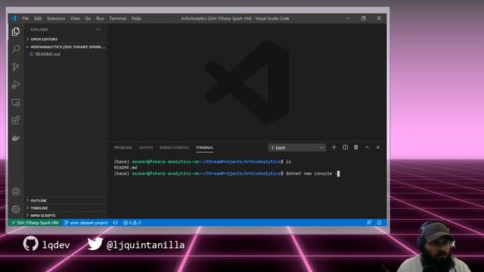
Task: Open the Accounts menu icon
Action: (x=16, y=191)
